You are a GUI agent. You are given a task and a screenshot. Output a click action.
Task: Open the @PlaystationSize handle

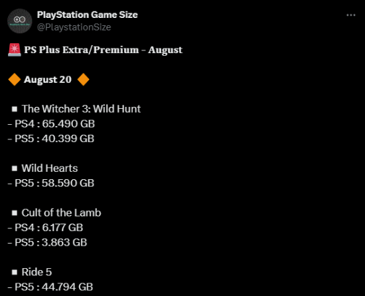[74, 27]
